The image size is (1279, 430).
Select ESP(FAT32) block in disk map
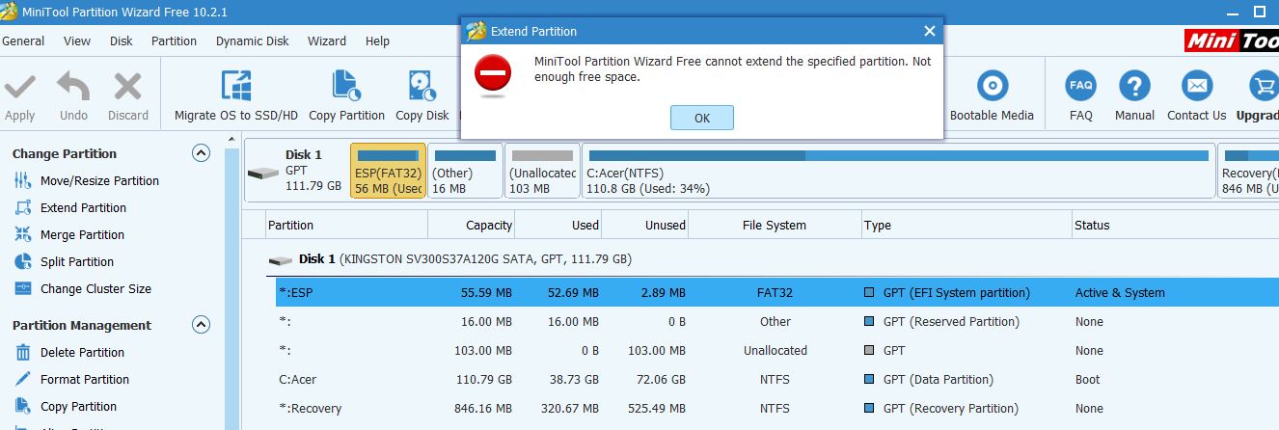[x=388, y=171]
